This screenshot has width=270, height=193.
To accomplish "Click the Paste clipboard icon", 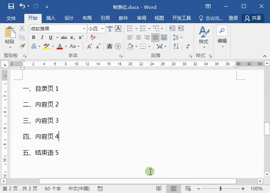I will pyautogui.click(x=10, y=32).
